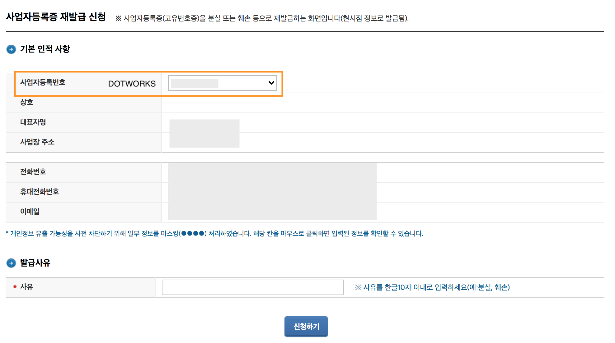Image resolution: width=615 pixels, height=343 pixels.
Task: Click the DOTWORKS label in the highlighted row
Action: point(132,83)
